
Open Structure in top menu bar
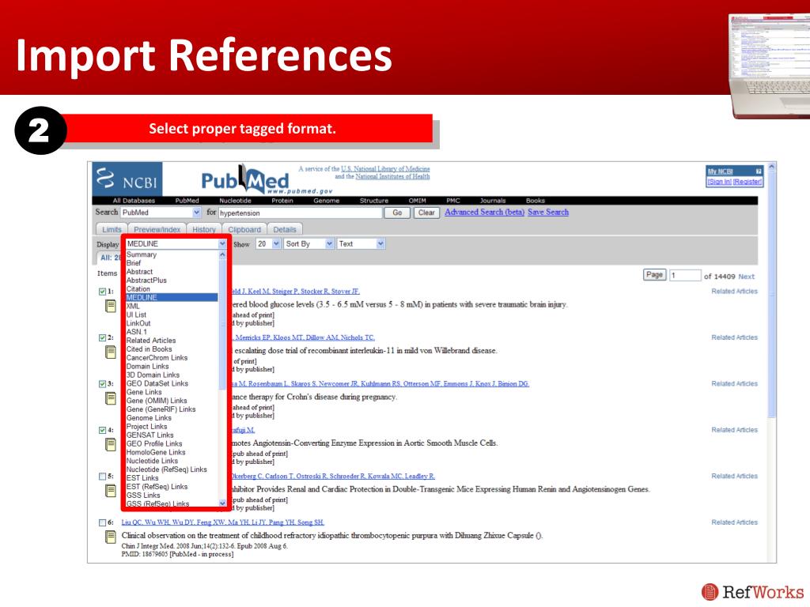(374, 201)
